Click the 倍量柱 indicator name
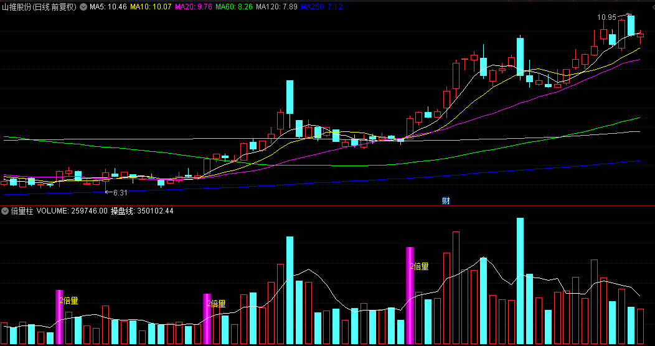 click(22, 211)
